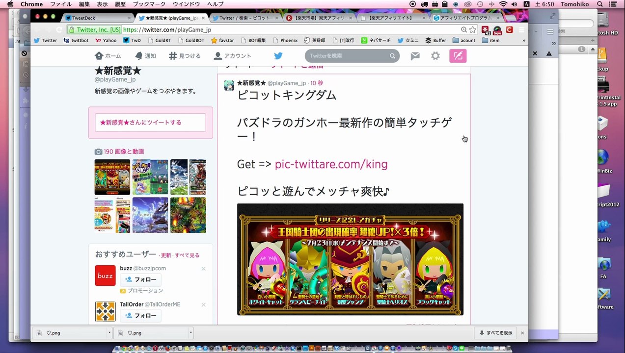Open the blue sky landscape media thumbnail
Viewport: 625px width, 353px height.
pyautogui.click(x=150, y=215)
